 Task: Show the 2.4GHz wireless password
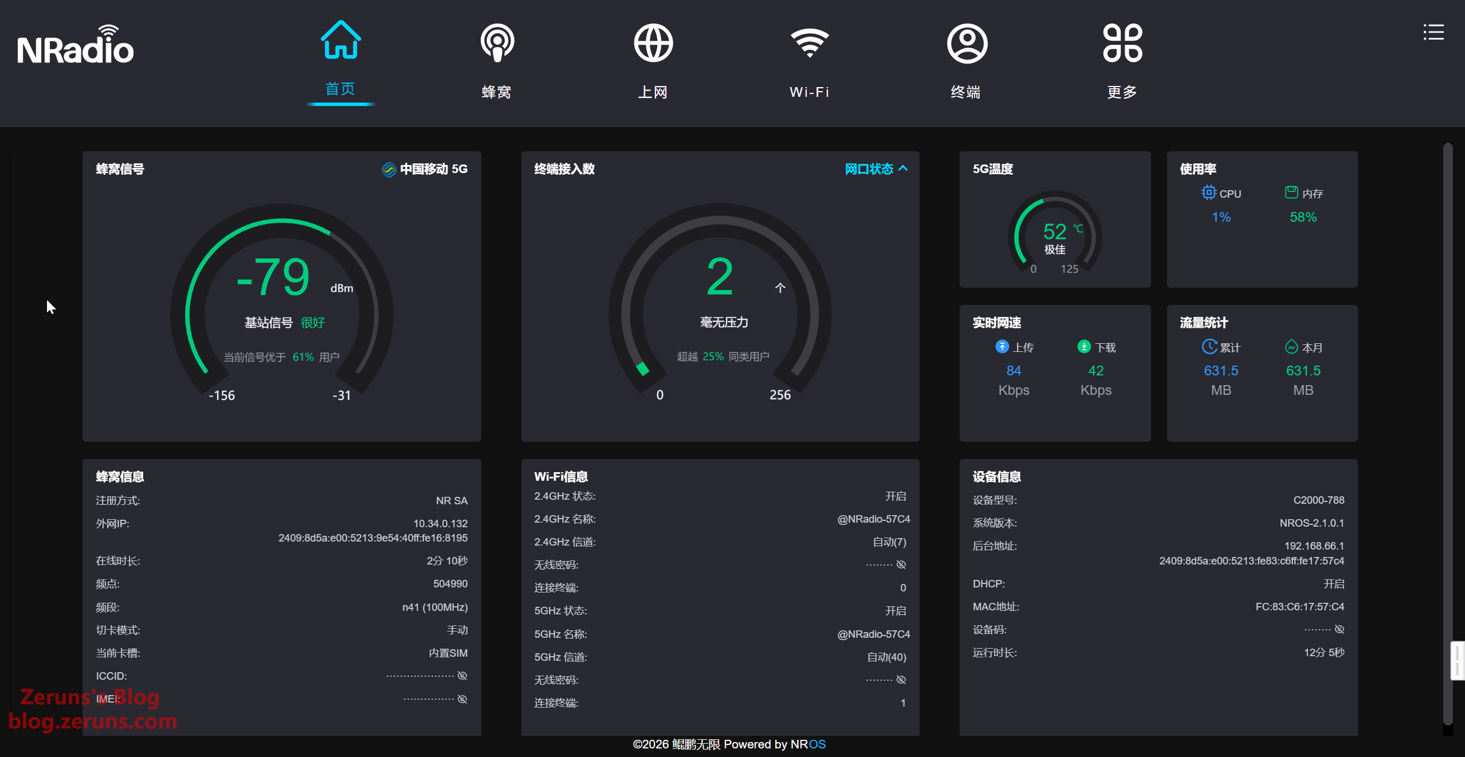point(901,564)
